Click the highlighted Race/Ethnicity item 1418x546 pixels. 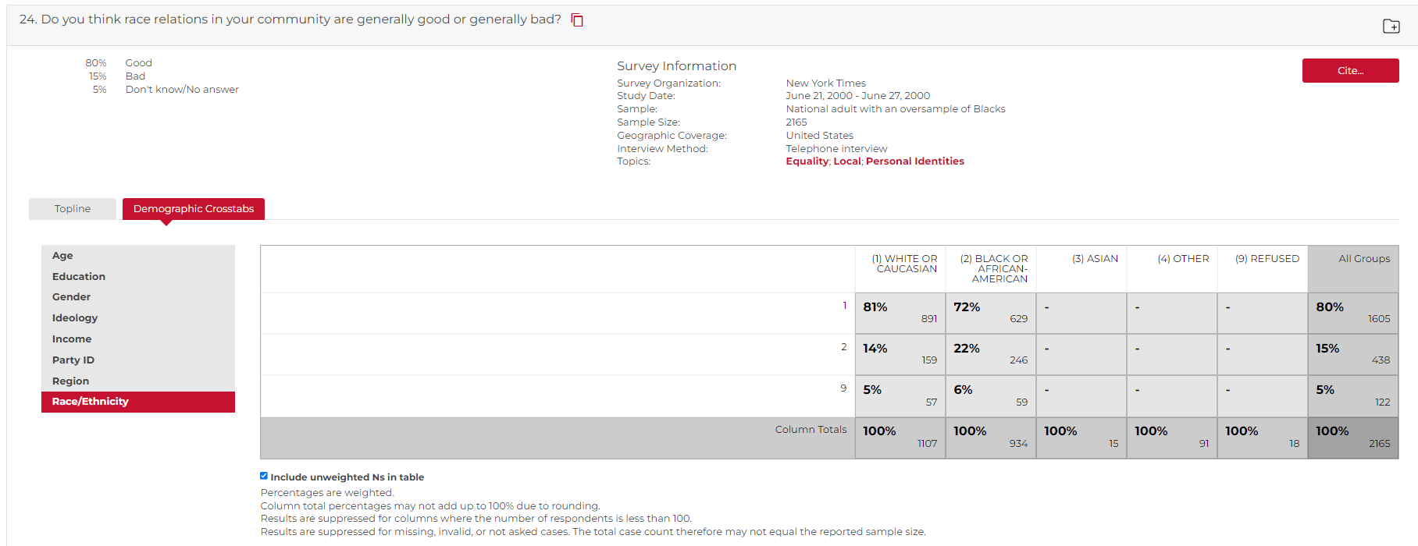click(x=91, y=402)
